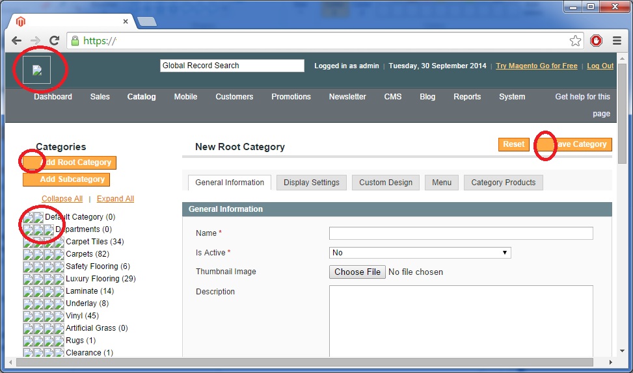633x373 pixels.
Task: Select Rugs (1) category
Action: 81,341
